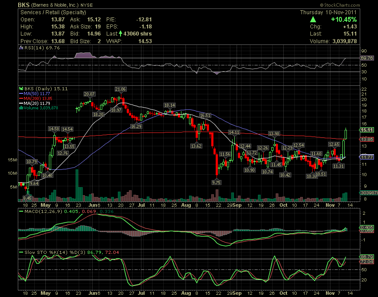The image size is (378, 297).
Task: Click the RSI(14) indicator legend icon
Action: point(21,48)
